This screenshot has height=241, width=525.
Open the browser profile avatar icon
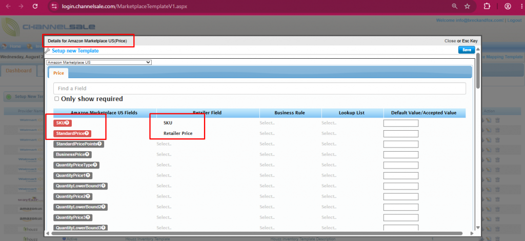click(x=508, y=6)
